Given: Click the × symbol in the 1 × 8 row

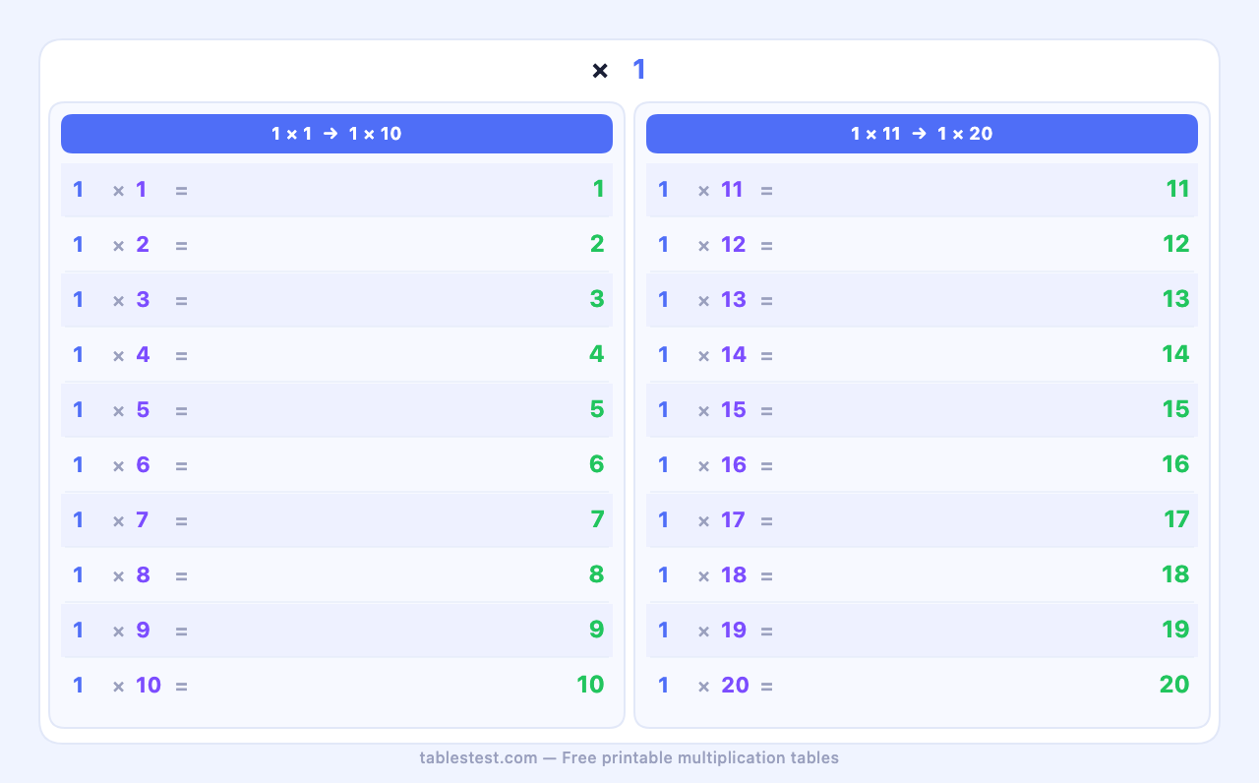Looking at the screenshot, I should tap(118, 575).
